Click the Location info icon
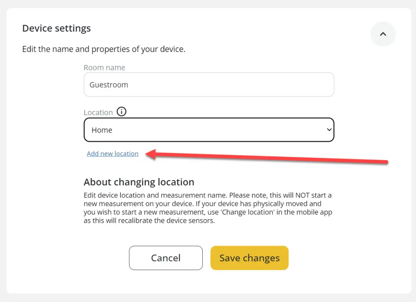Screen dimensions: 416x302 click(x=121, y=112)
